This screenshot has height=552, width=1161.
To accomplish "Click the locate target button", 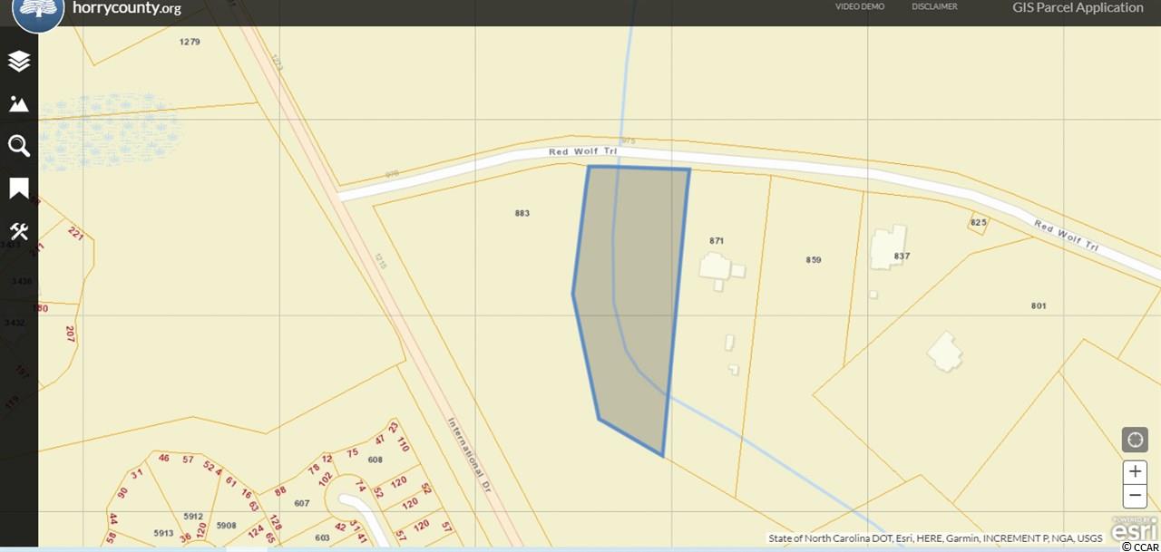I will [1134, 441].
